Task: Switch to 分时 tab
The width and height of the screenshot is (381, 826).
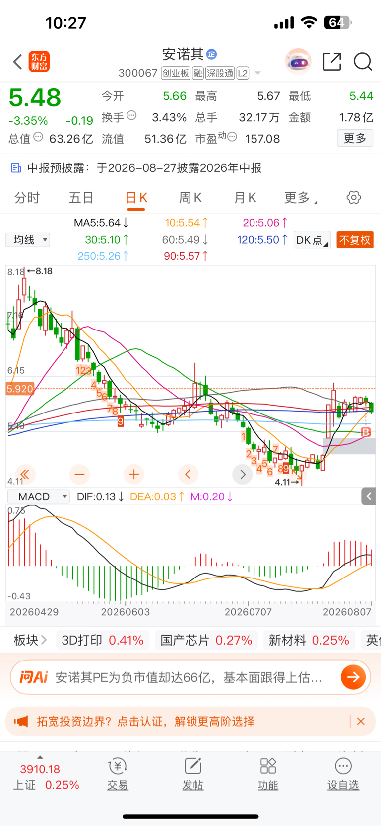Action: pos(27,198)
